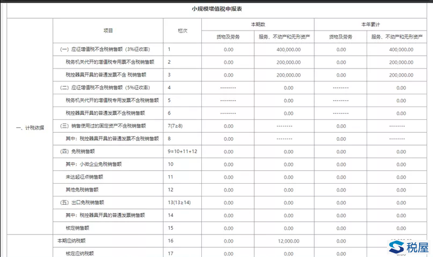
Task: Select row label (四) 免税销售额
Action: click(x=77, y=151)
